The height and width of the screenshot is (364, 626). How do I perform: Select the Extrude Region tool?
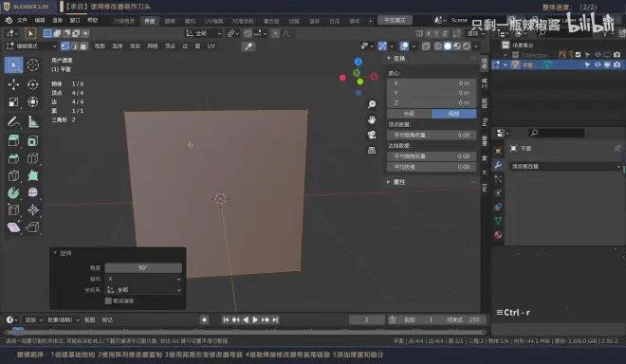tap(13, 140)
